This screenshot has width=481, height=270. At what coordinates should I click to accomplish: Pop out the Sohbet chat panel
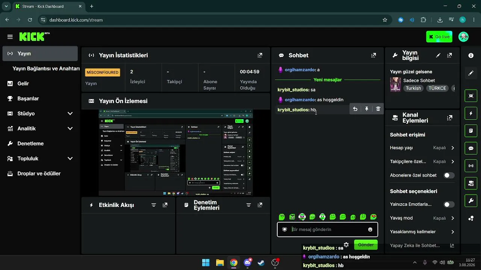coord(373,55)
